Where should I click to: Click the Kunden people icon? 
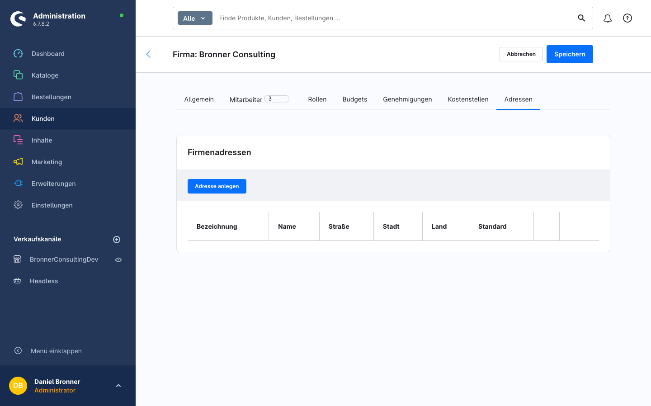18,119
